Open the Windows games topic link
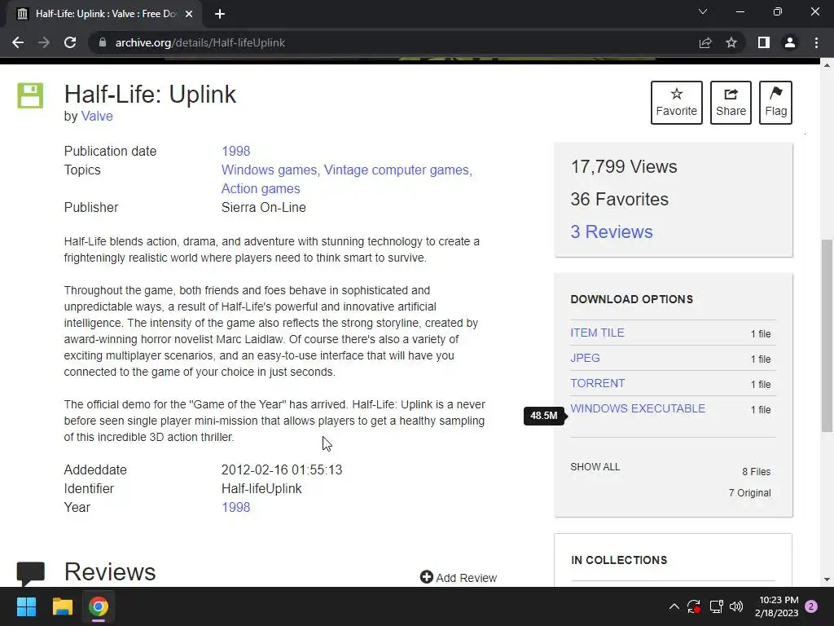 (269, 170)
